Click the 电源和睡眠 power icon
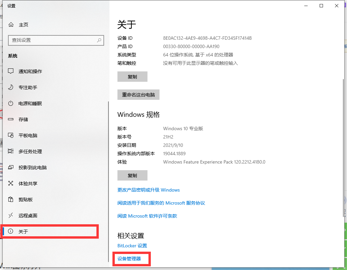Image resolution: width=347 pixels, height=270 pixels. point(11,103)
